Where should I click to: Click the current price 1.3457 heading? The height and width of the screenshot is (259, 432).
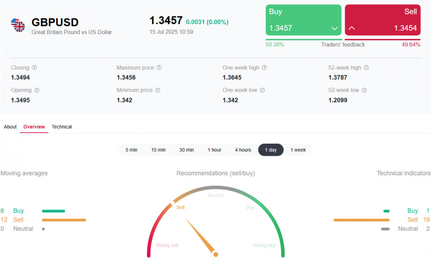coord(166,20)
